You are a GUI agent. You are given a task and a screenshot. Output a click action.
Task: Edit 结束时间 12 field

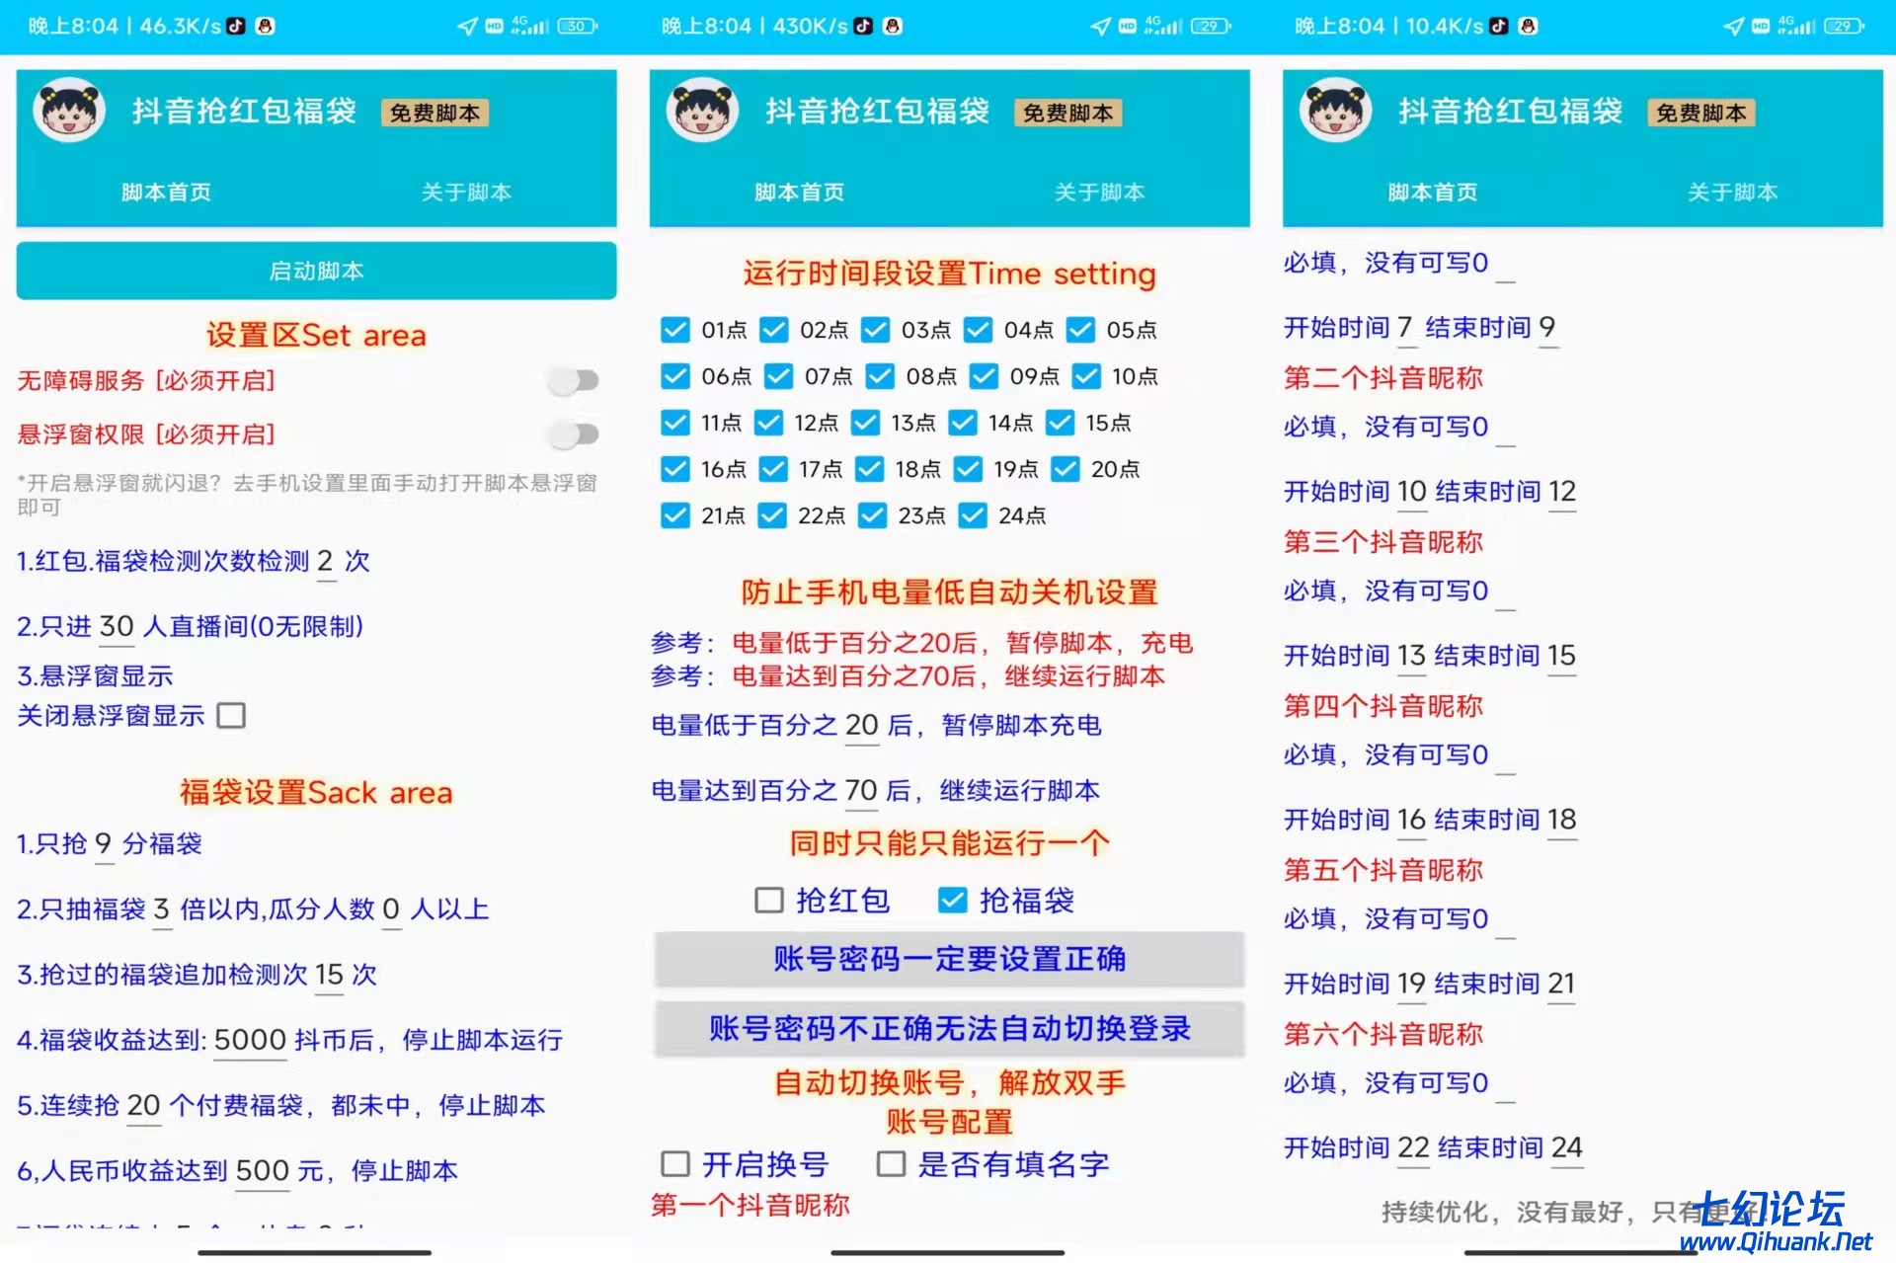(x=1562, y=493)
